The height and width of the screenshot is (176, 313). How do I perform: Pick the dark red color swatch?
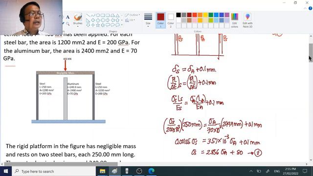[x=189, y=15]
